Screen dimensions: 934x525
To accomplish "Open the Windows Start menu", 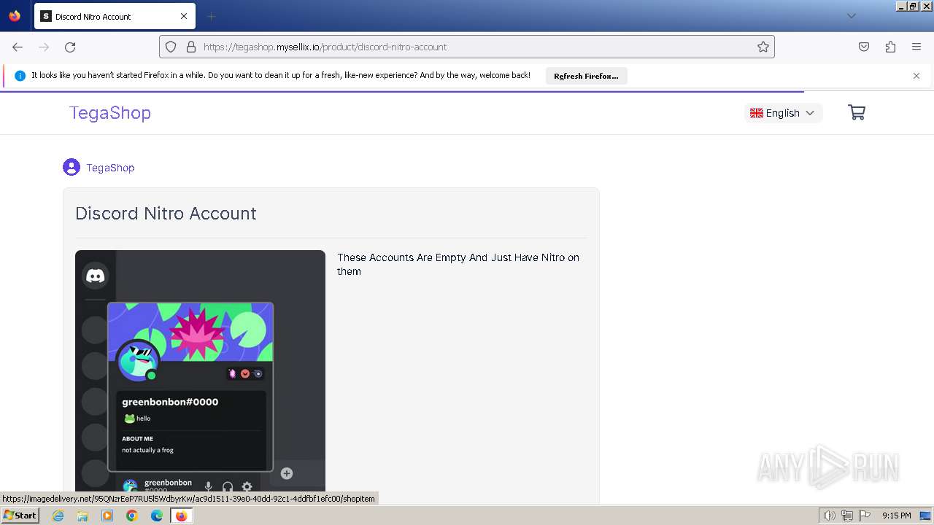I will tap(20, 516).
